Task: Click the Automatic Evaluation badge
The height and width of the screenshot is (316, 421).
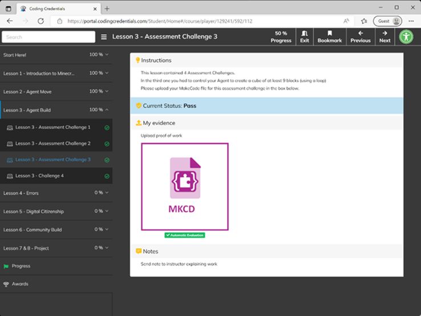Action: click(185, 235)
